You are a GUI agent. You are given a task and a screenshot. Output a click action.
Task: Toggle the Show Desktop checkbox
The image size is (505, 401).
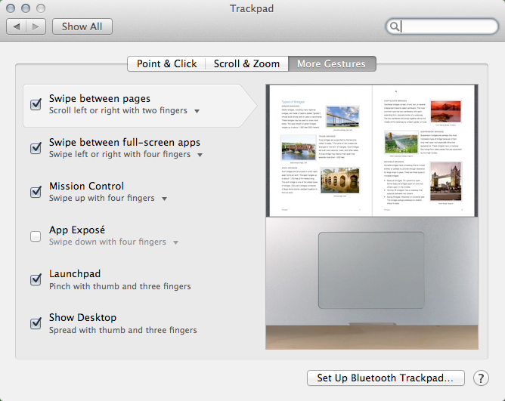pyautogui.click(x=36, y=324)
